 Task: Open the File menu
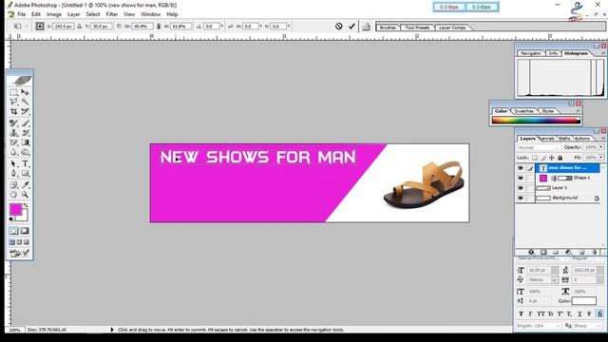tap(21, 14)
